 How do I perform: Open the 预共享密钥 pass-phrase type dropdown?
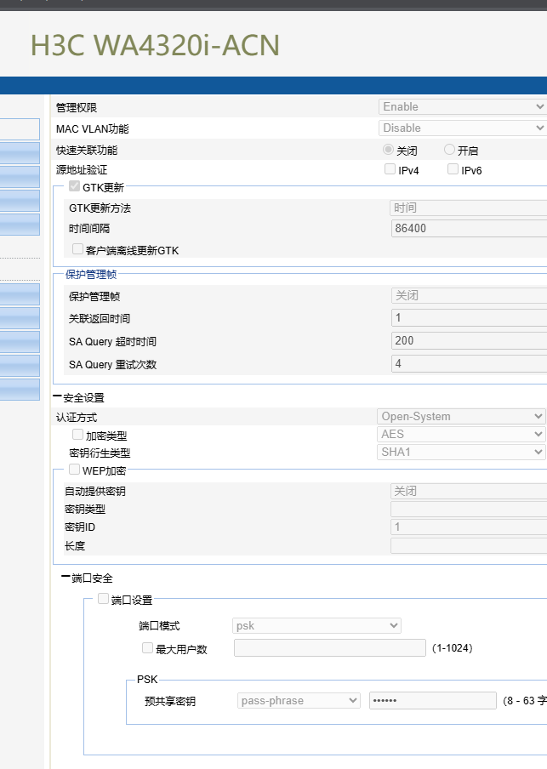pos(299,700)
